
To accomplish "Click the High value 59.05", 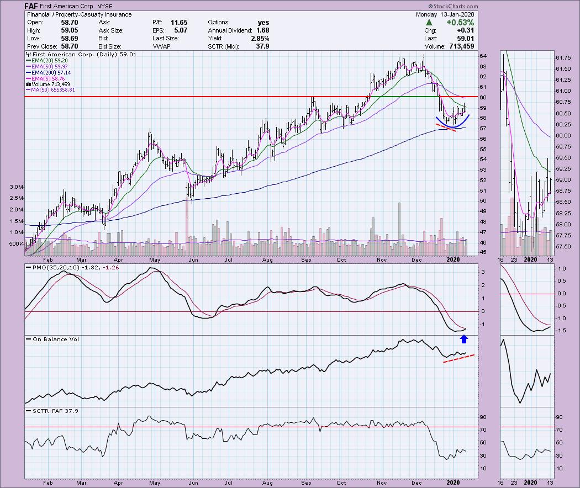I will [70, 30].
